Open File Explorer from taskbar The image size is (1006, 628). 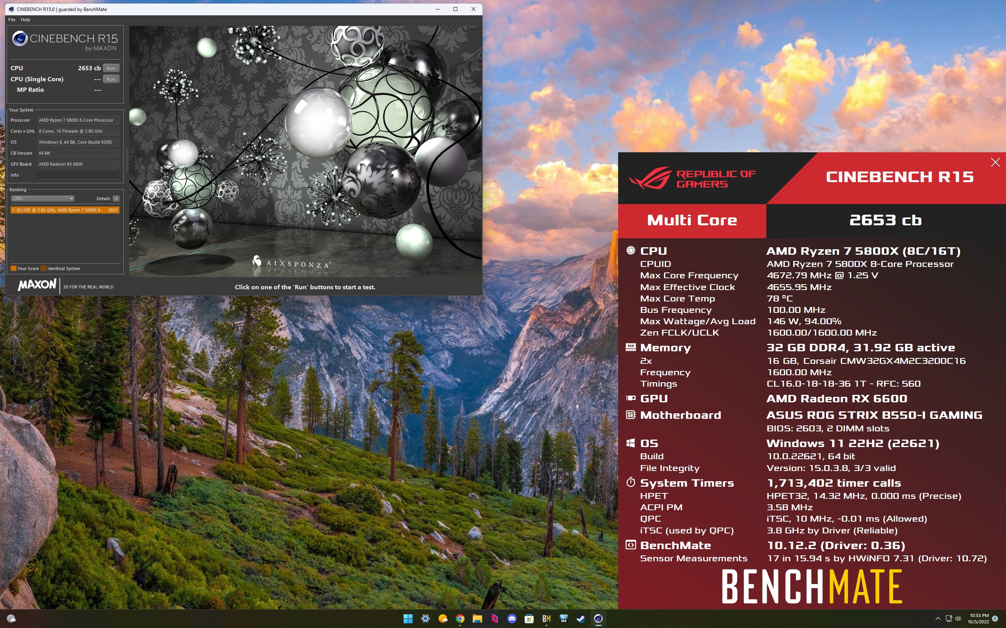coord(477,619)
